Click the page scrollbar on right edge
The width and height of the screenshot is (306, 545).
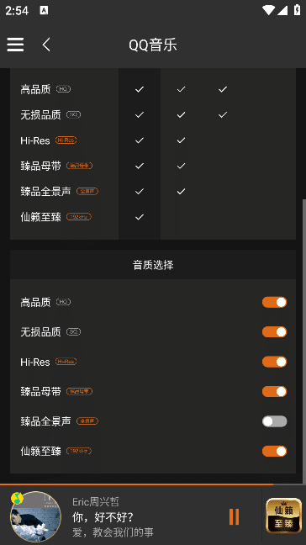point(304,341)
